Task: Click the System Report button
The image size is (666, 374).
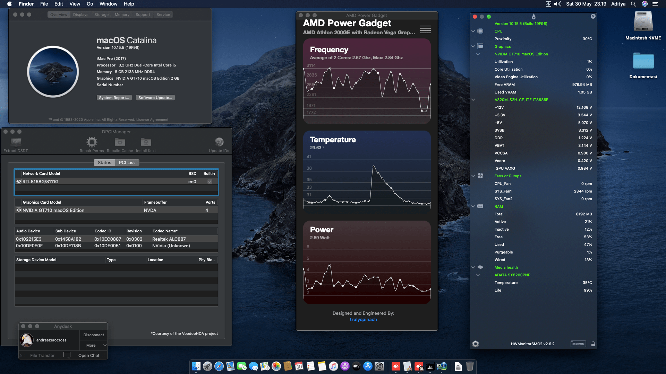Action: pyautogui.click(x=114, y=98)
